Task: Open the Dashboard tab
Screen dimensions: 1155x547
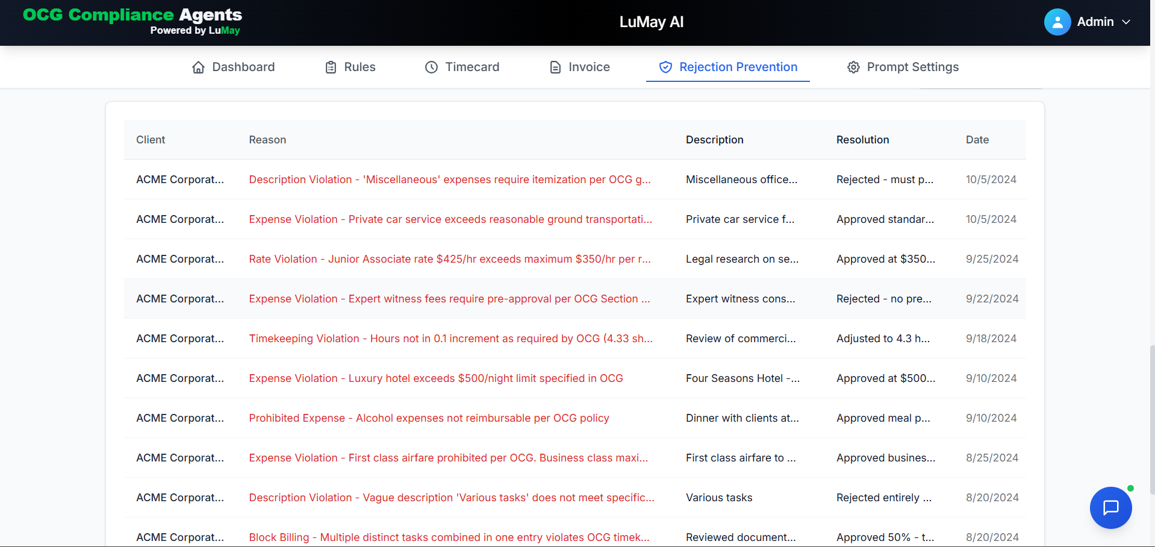Action: click(234, 67)
